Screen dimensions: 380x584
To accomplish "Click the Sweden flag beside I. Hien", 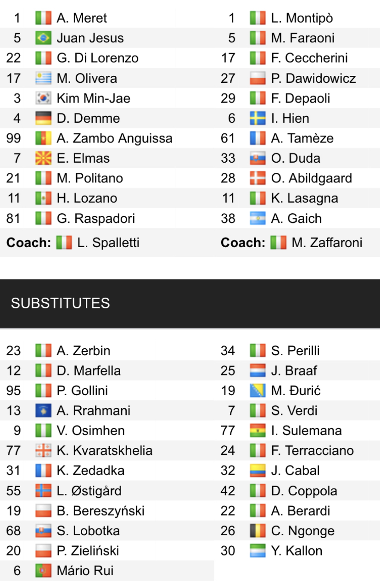I will point(257,119).
